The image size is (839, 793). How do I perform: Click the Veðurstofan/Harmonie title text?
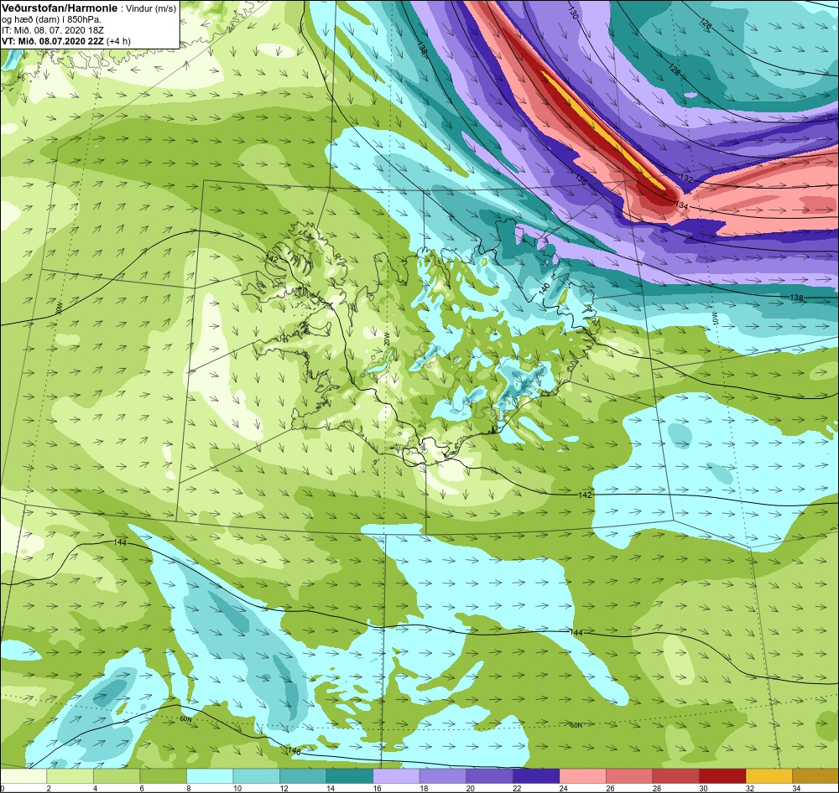pyautogui.click(x=59, y=8)
